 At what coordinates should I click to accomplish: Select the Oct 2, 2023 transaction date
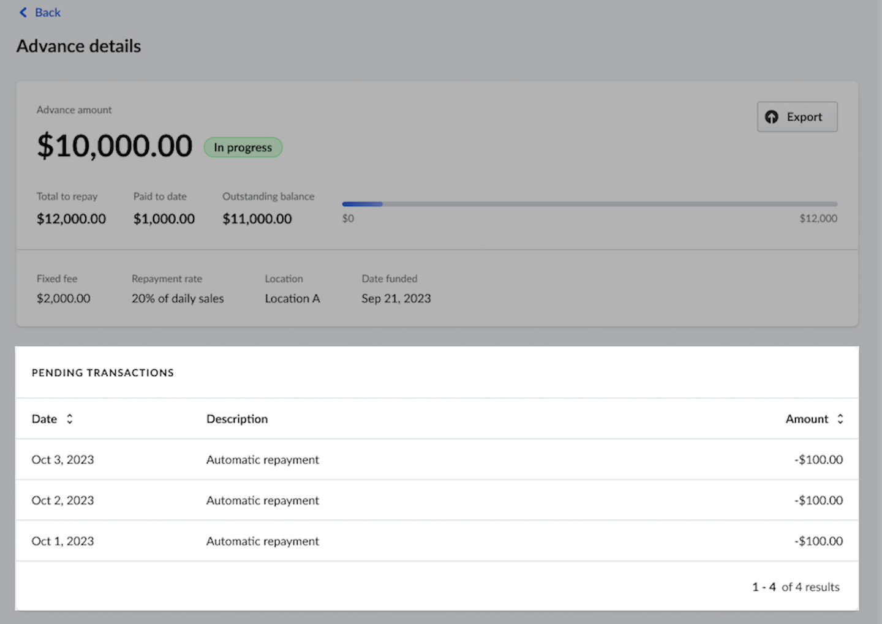[x=63, y=500]
